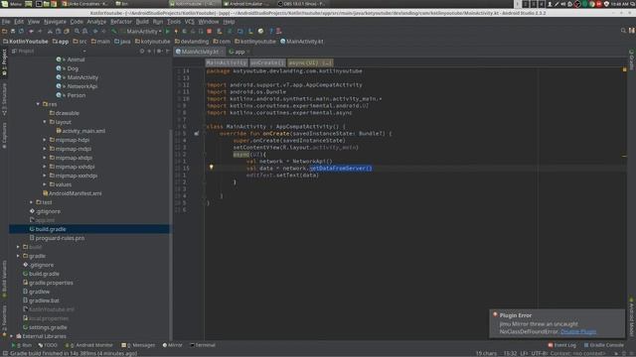
Task: Collapse the layout folder in project tree
Action: click(45, 122)
